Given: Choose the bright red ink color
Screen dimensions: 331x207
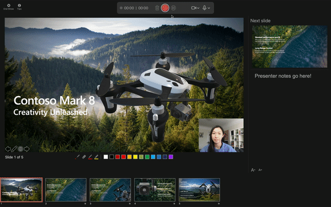Looking at the screenshot, I should tap(124, 157).
